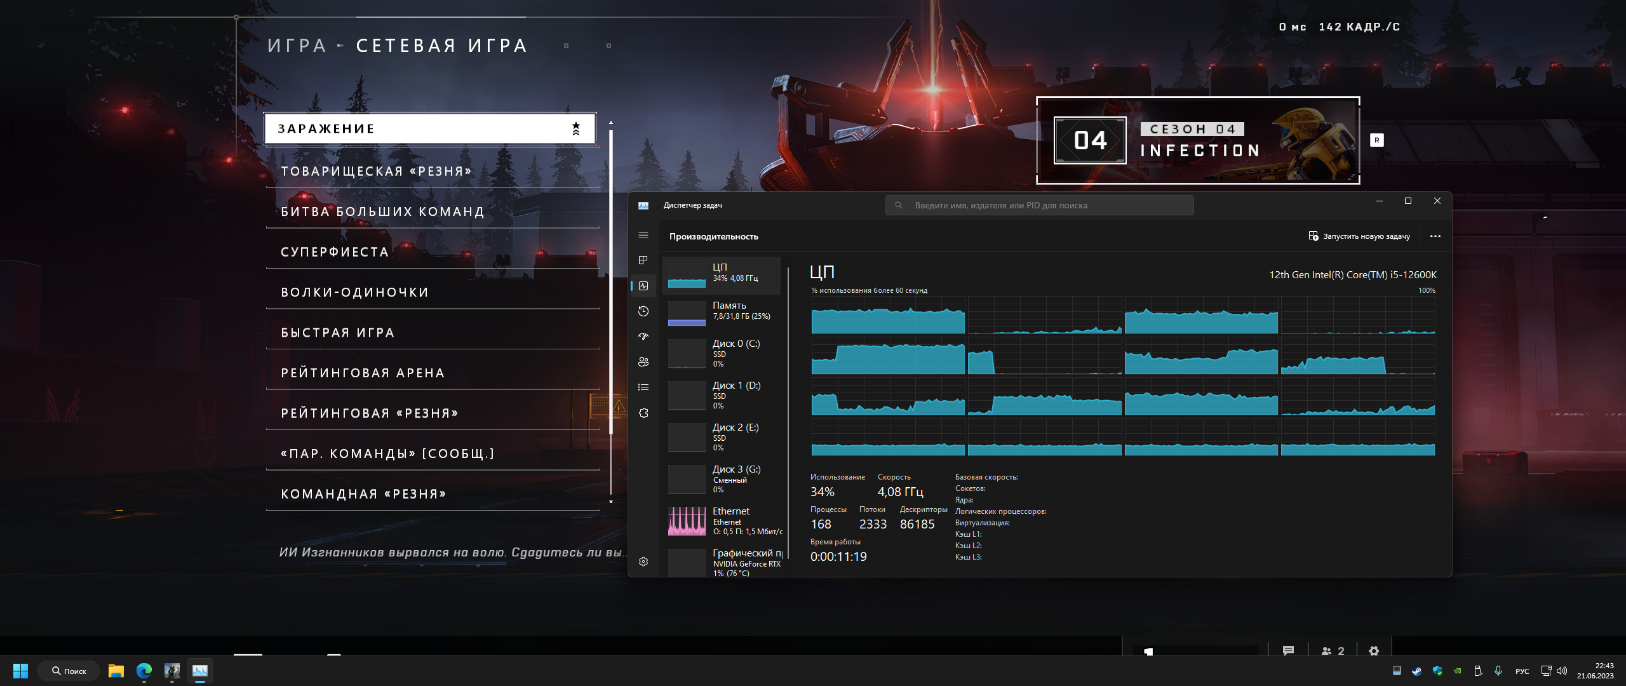Open the Details list icon in the sidebar

[643, 387]
